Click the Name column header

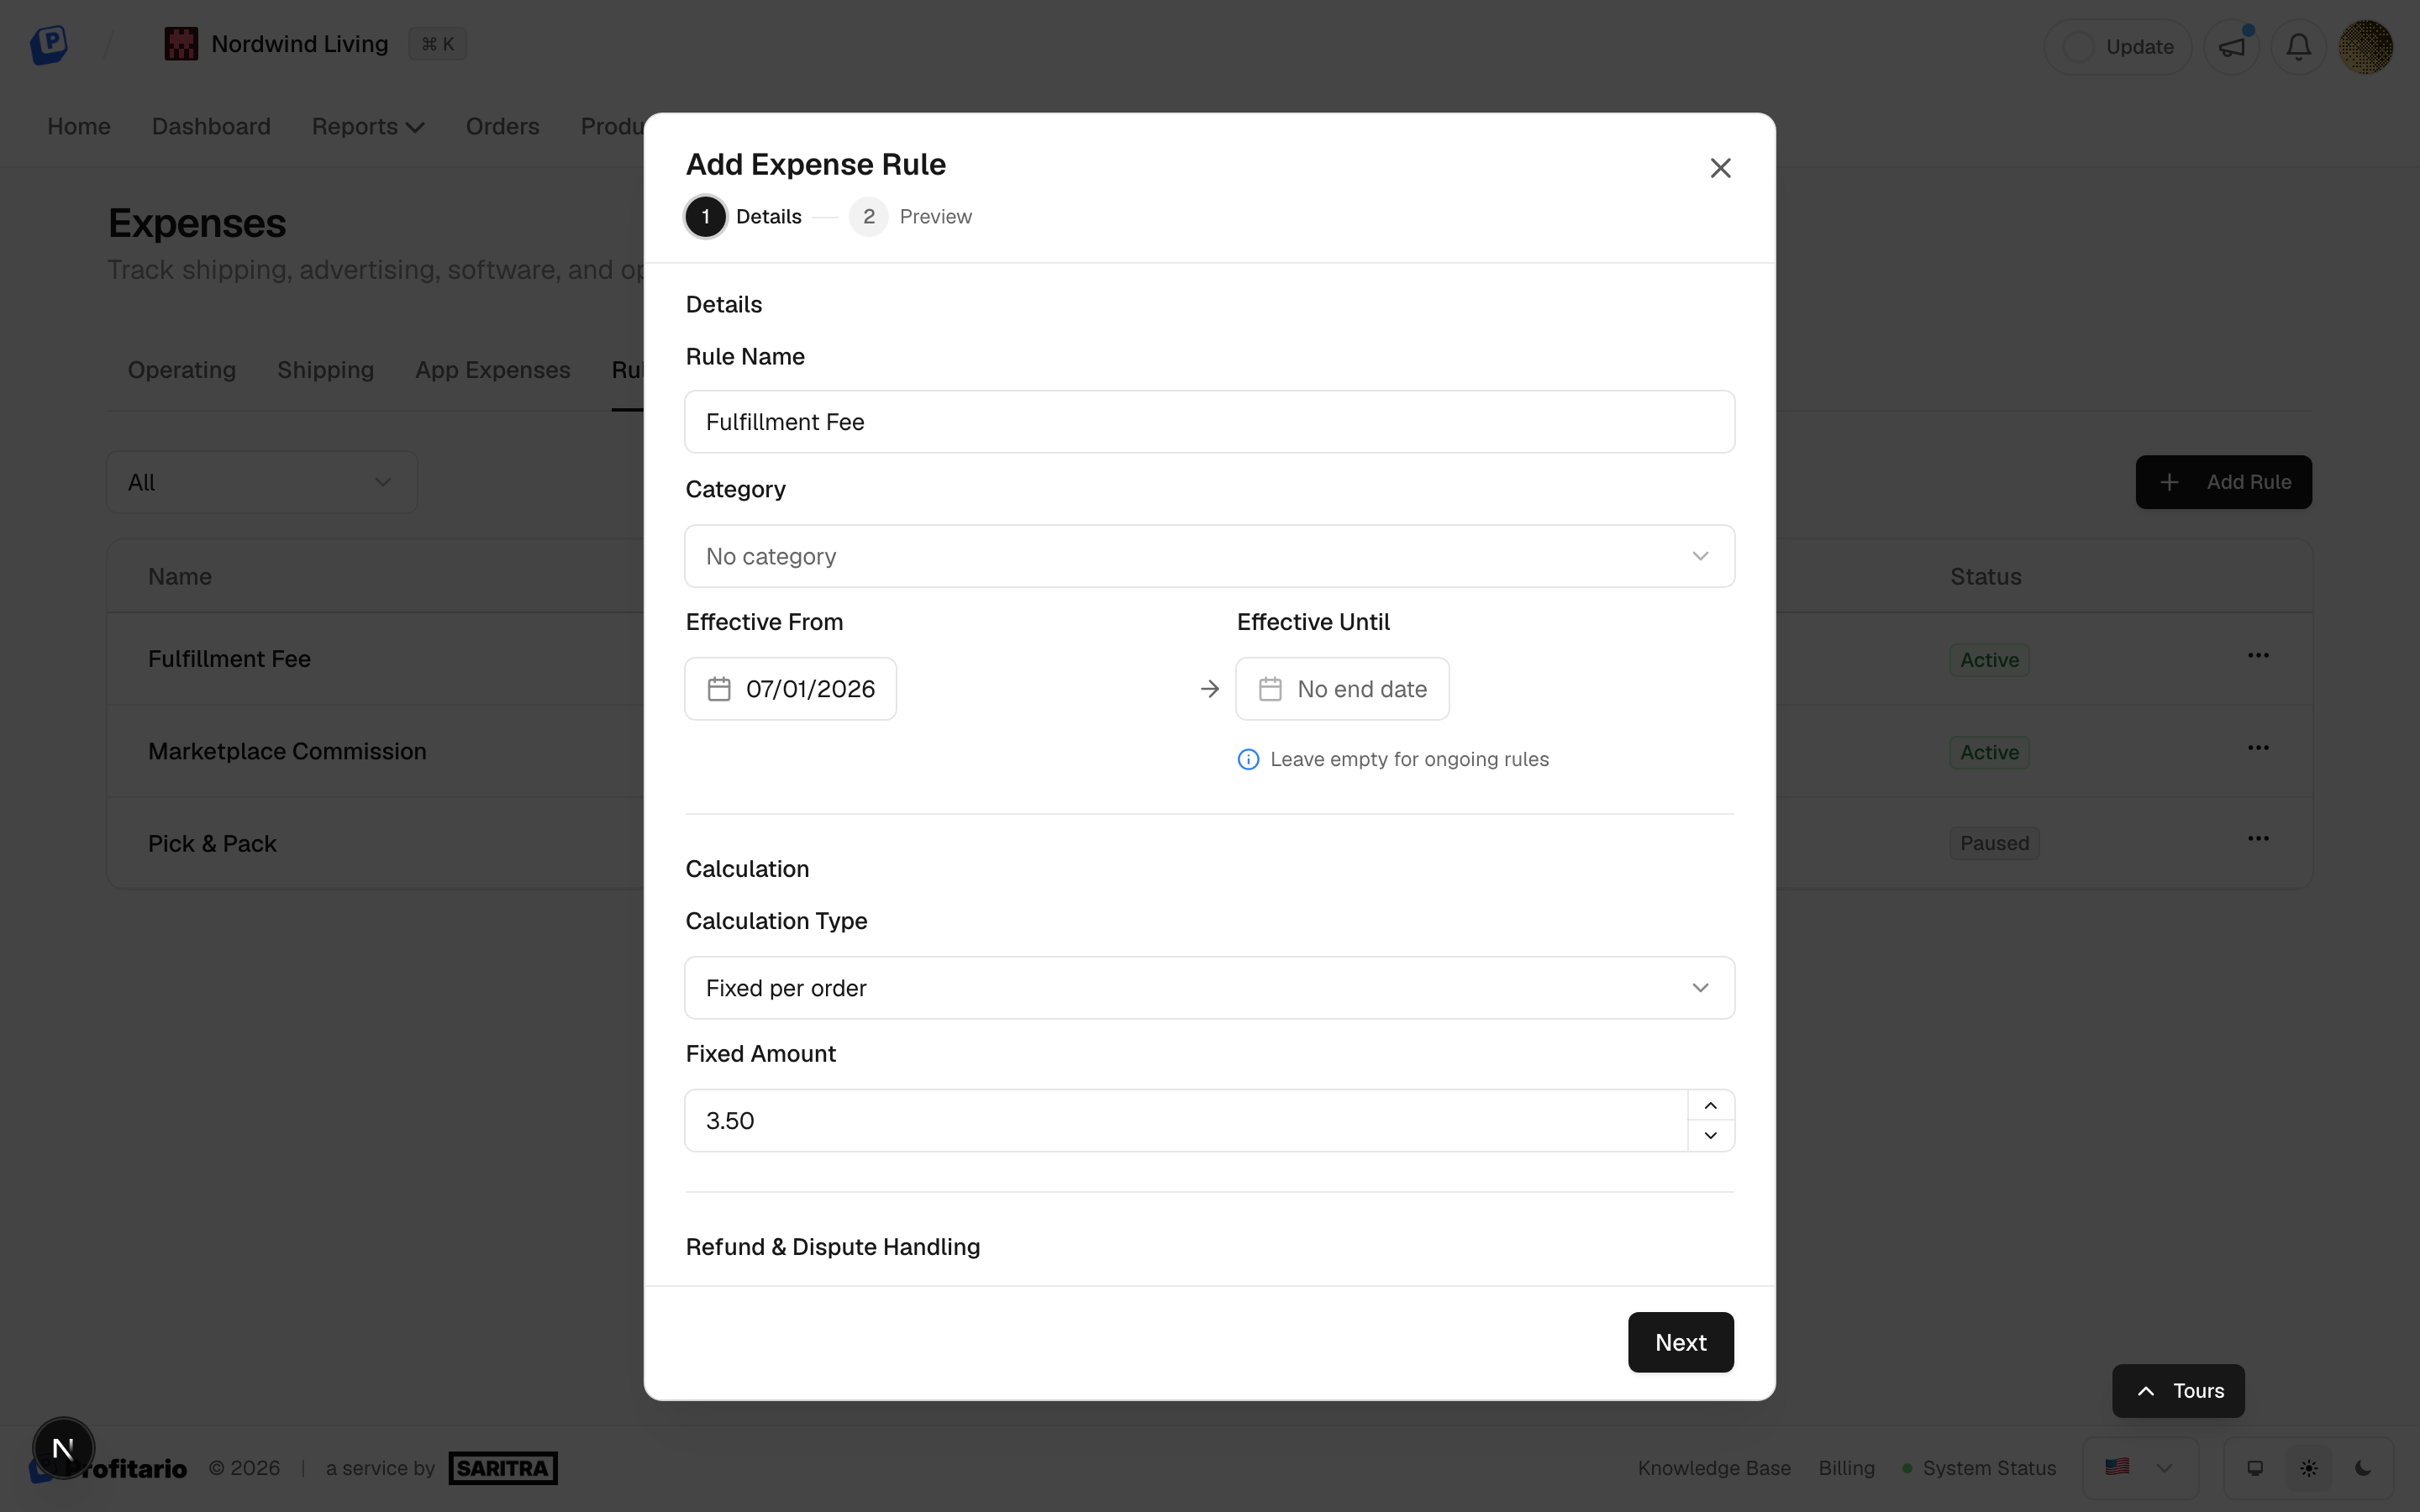180,577
